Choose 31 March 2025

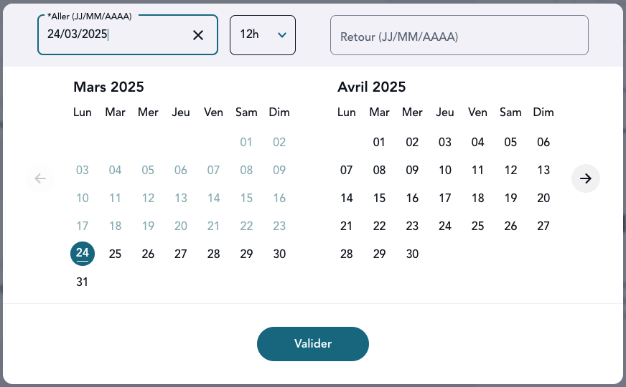coord(83,282)
